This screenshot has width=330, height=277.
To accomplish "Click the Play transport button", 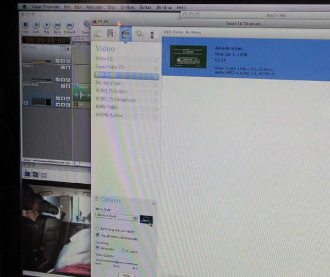I will click(47, 25).
